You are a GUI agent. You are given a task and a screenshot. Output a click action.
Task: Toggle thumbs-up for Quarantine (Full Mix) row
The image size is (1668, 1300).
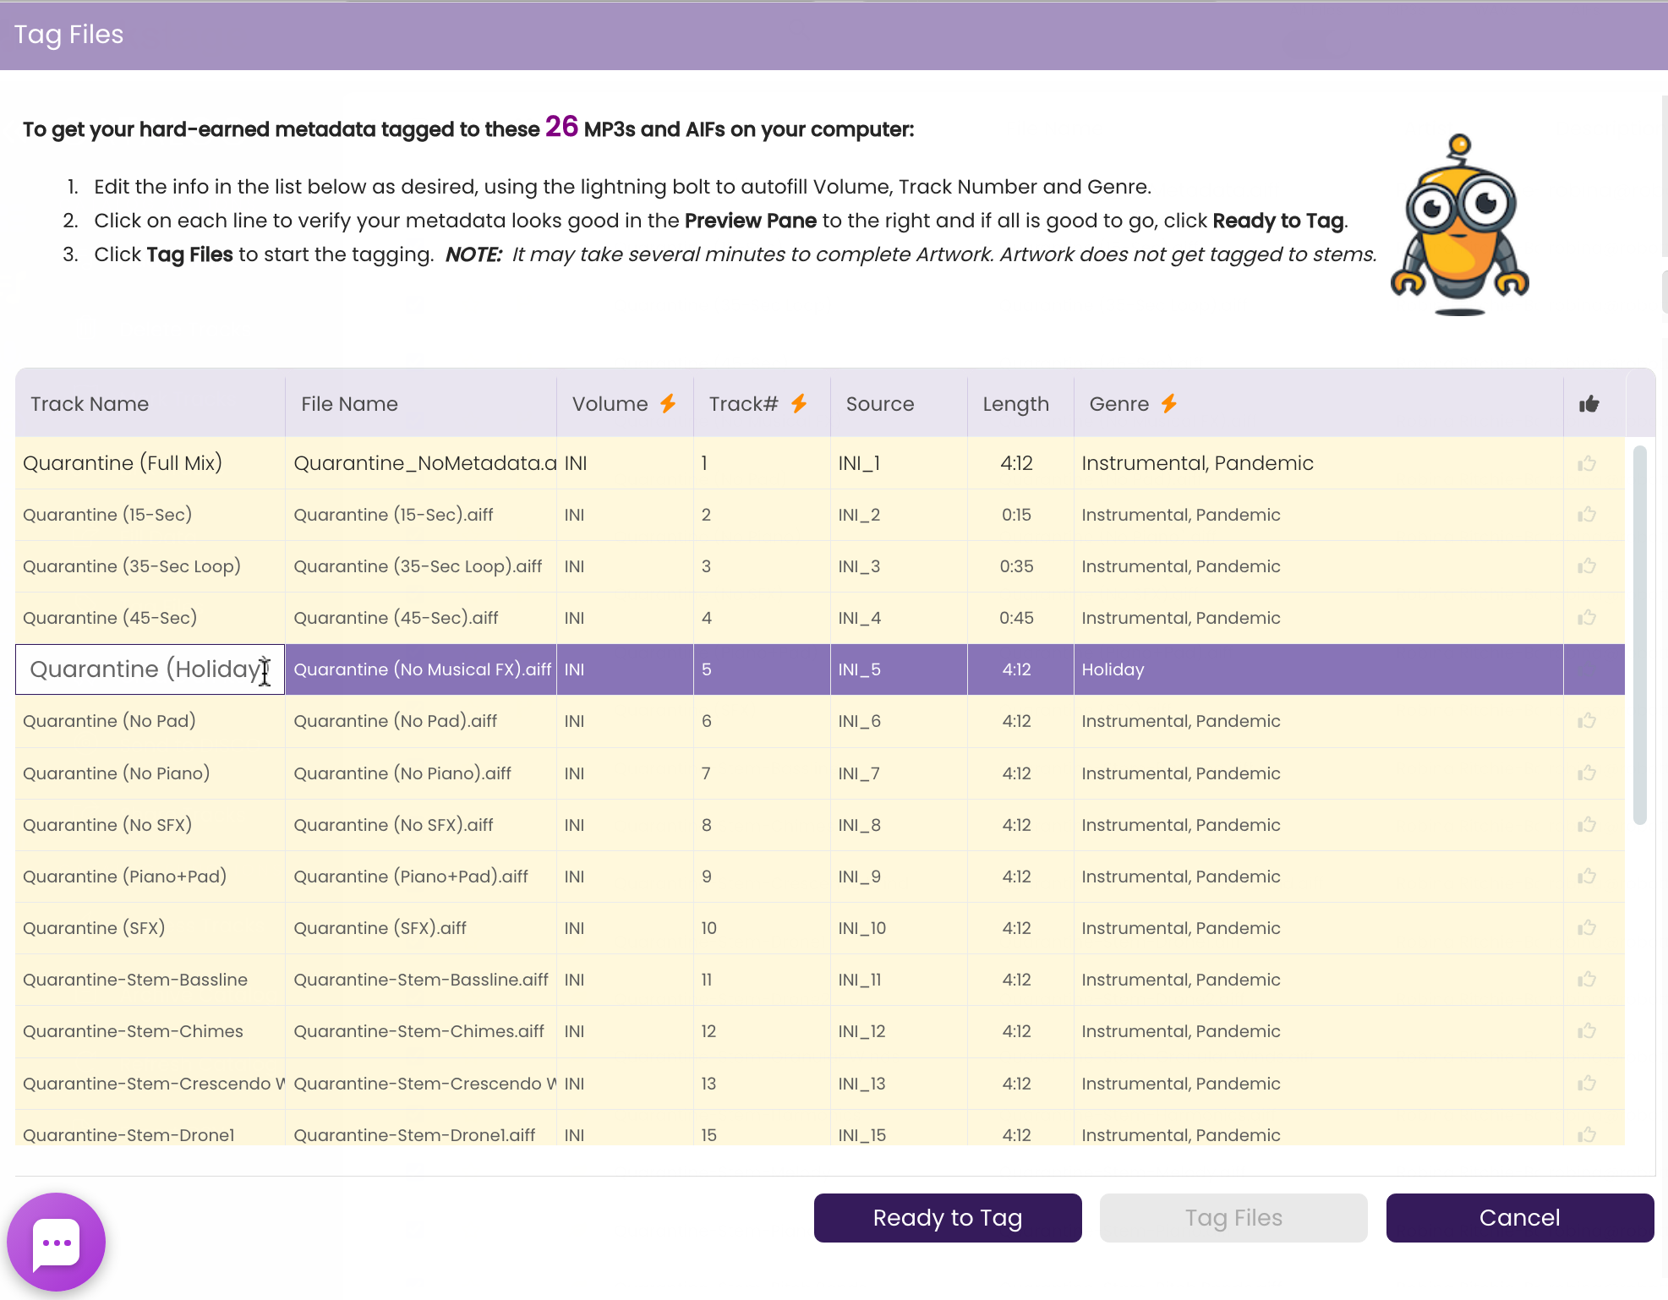[1587, 463]
